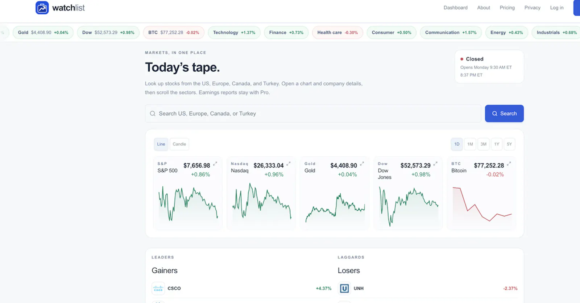The height and width of the screenshot is (303, 580).
Task: Click the Gainers heading
Action: (x=165, y=270)
